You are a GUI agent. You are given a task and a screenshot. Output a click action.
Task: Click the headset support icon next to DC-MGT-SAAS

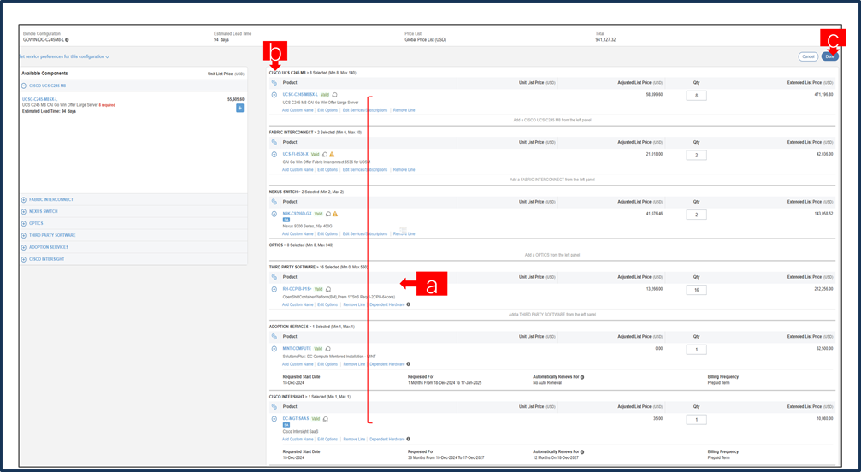[x=326, y=419]
